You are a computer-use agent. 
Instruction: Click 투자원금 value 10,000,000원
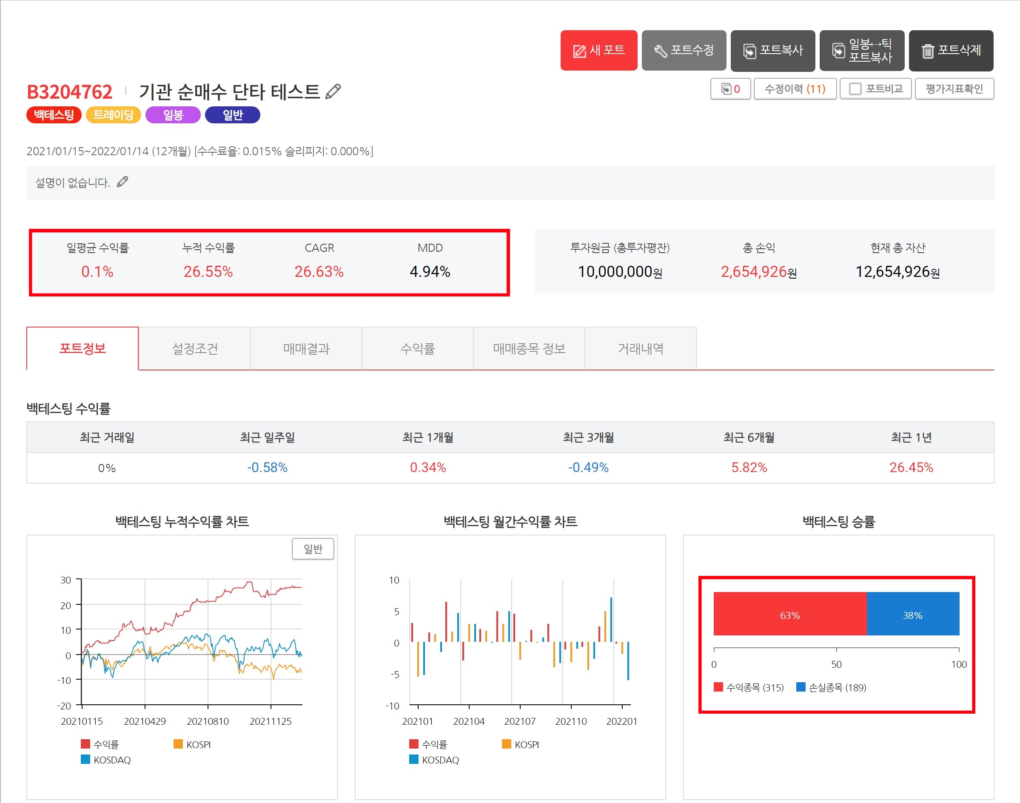coord(620,271)
